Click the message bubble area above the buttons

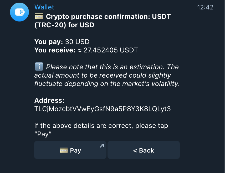tap(105, 79)
